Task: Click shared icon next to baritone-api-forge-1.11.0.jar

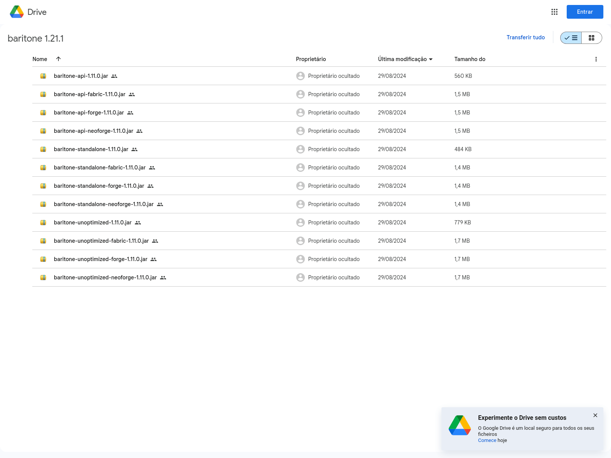Action: [x=130, y=113]
